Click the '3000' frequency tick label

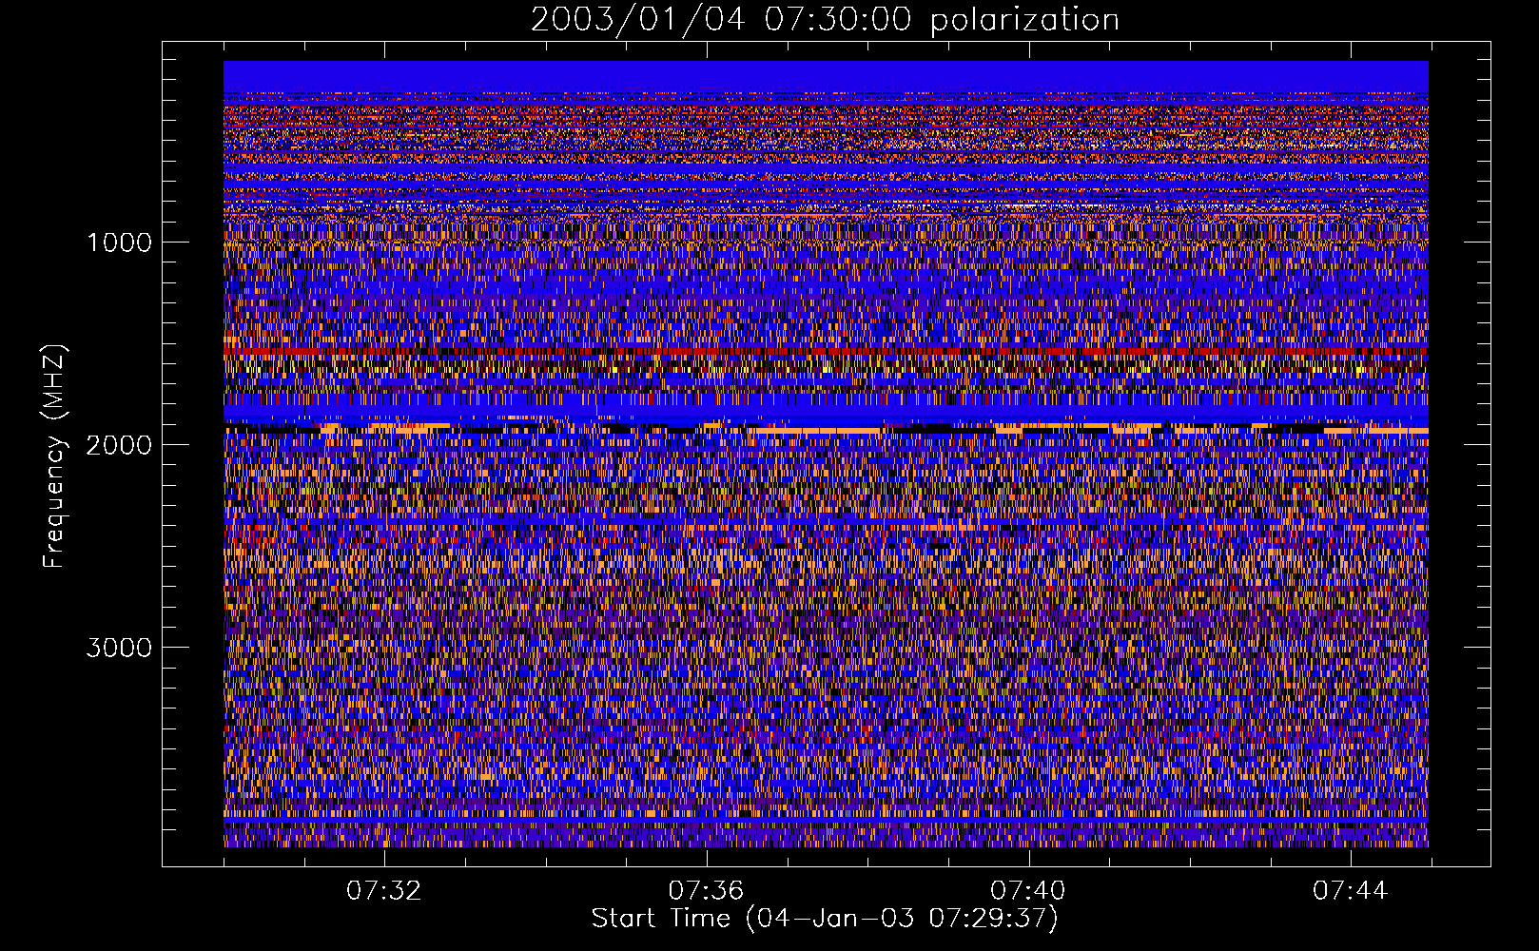(x=119, y=648)
